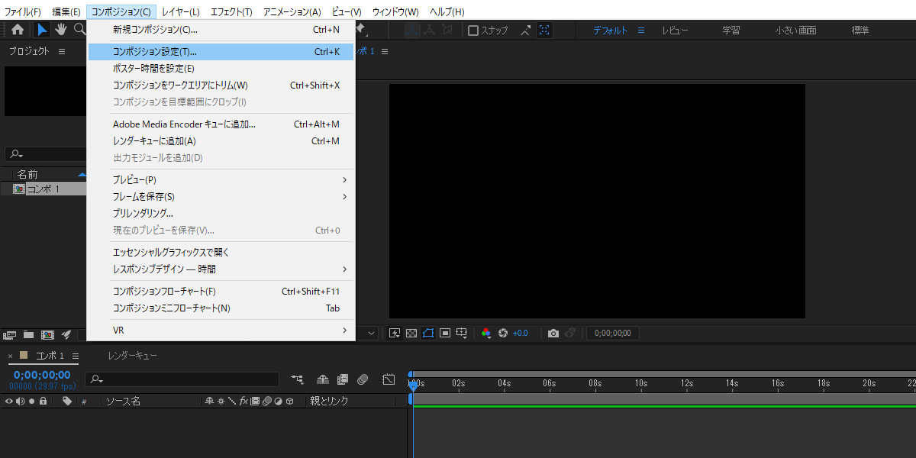Image resolution: width=916 pixels, height=458 pixels.
Task: Choose レンダーキューに追加(A) menu item
Action: pos(221,140)
